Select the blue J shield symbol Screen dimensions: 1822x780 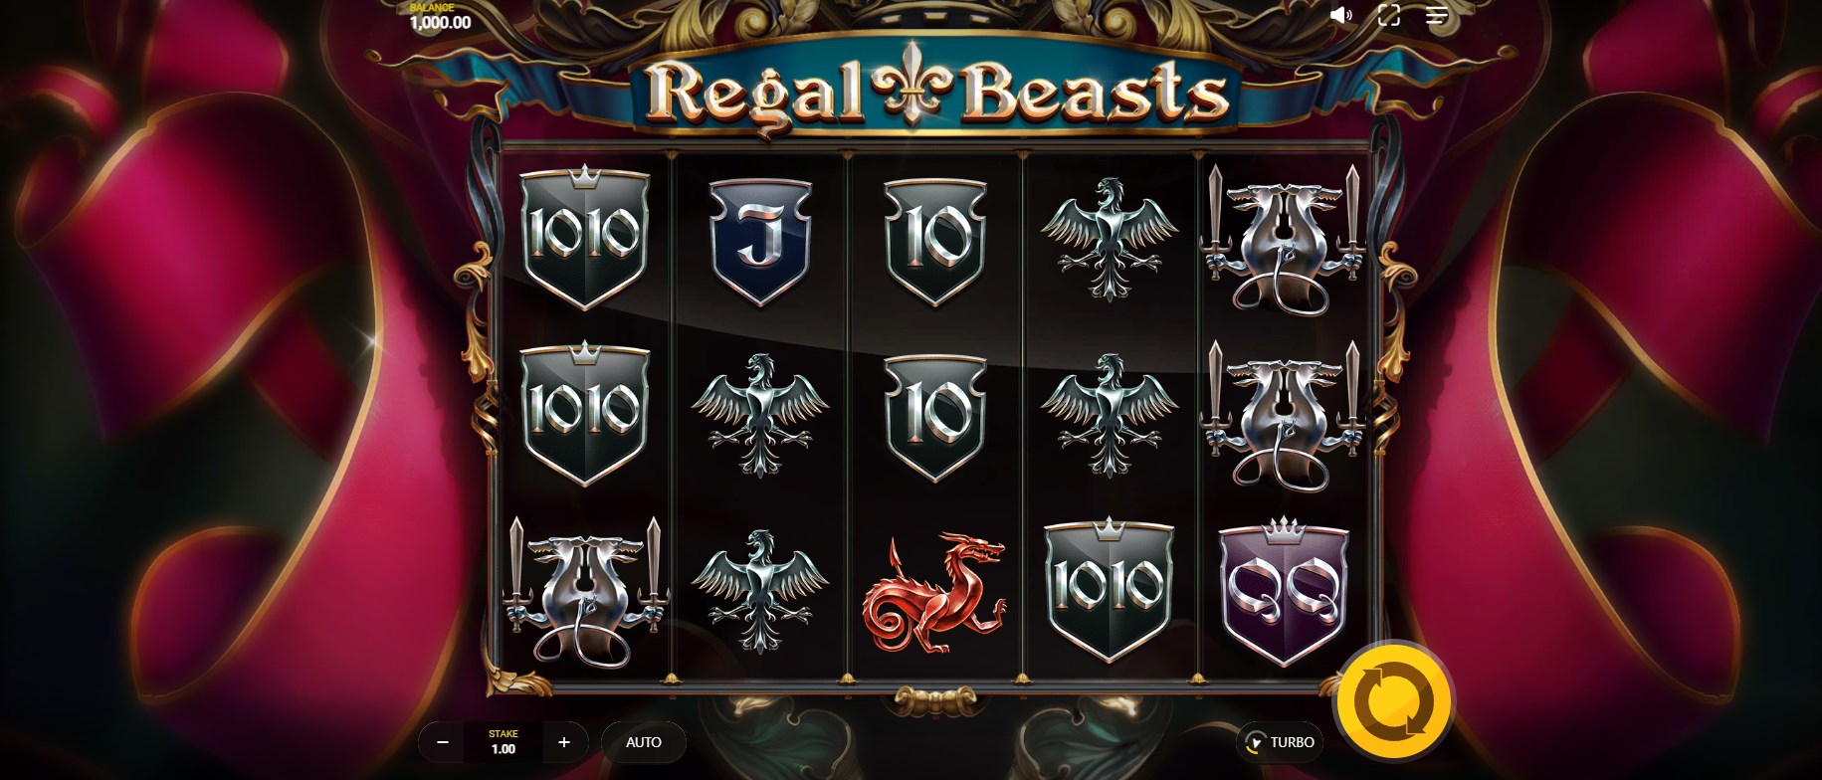760,241
